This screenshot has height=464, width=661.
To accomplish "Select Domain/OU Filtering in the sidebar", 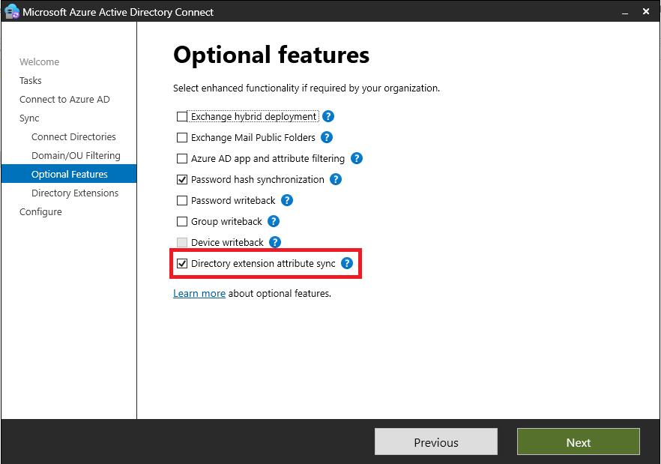I will point(76,156).
